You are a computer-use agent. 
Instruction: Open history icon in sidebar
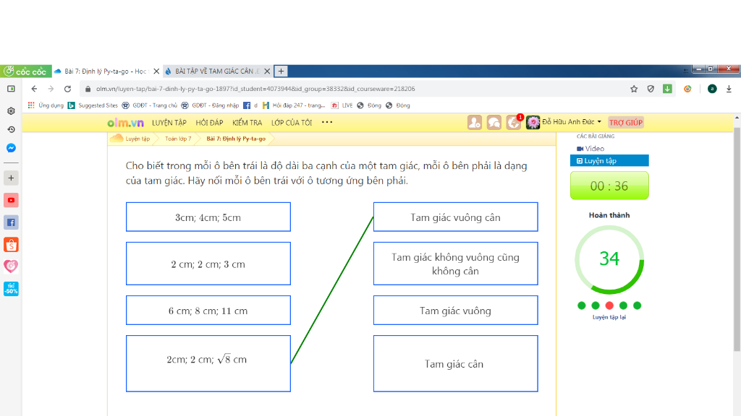(11, 129)
